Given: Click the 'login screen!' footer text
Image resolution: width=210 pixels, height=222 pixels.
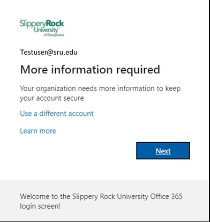Looking at the screenshot, I should coord(40,206).
